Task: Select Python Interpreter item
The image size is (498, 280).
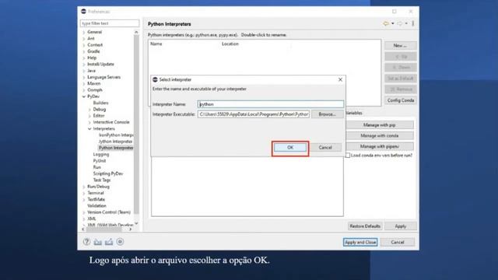Action: [x=116, y=148]
